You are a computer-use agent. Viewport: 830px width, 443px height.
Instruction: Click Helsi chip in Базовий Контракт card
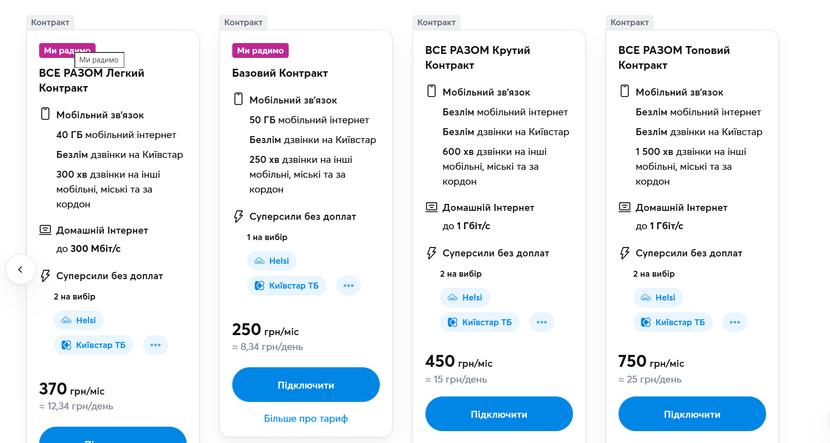click(271, 261)
